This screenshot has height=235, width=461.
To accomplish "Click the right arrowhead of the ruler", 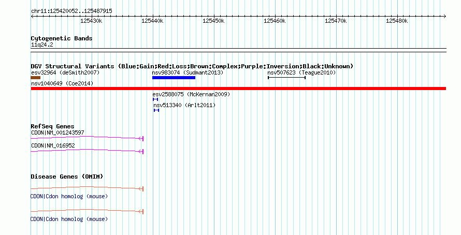I will [x=445, y=17].
